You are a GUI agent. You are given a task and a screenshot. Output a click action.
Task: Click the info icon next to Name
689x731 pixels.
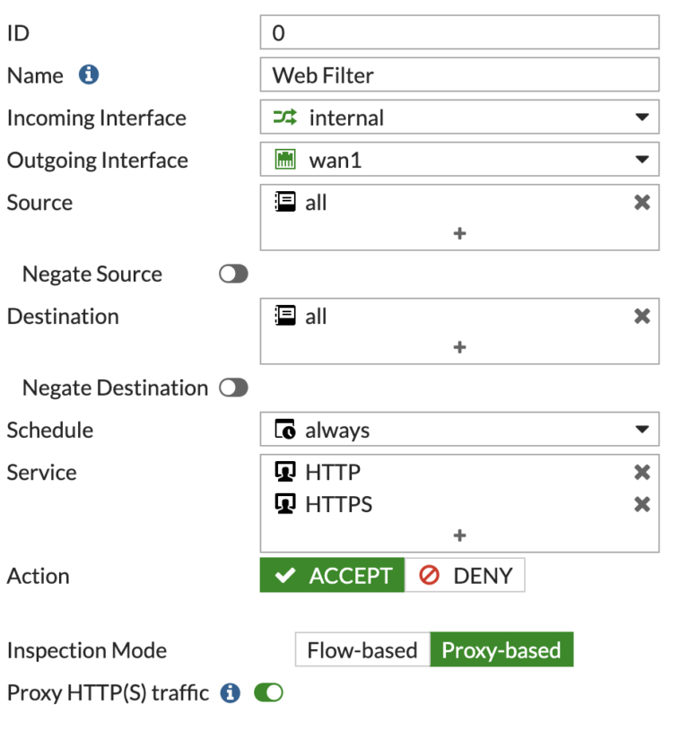(87, 75)
